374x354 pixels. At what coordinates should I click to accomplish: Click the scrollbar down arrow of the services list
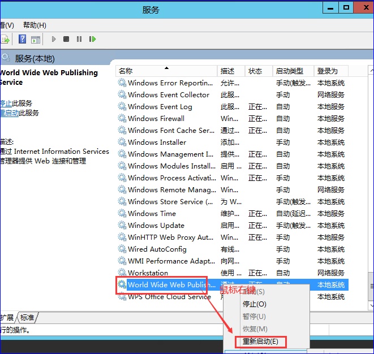(371, 305)
